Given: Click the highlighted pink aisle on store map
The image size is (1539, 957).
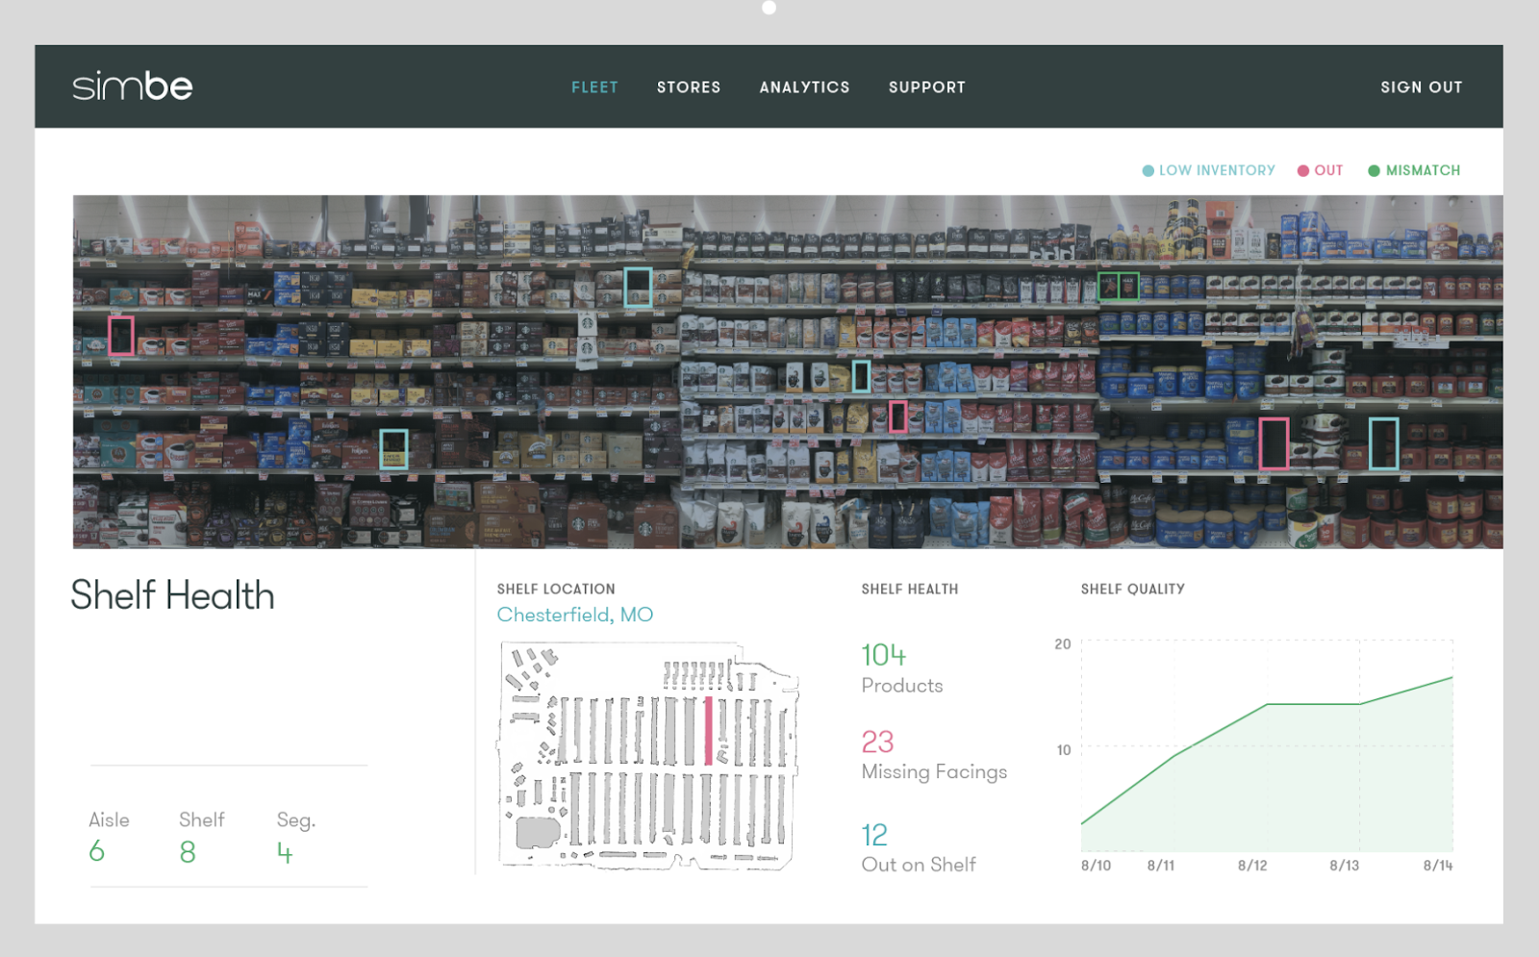Looking at the screenshot, I should pos(709,731).
